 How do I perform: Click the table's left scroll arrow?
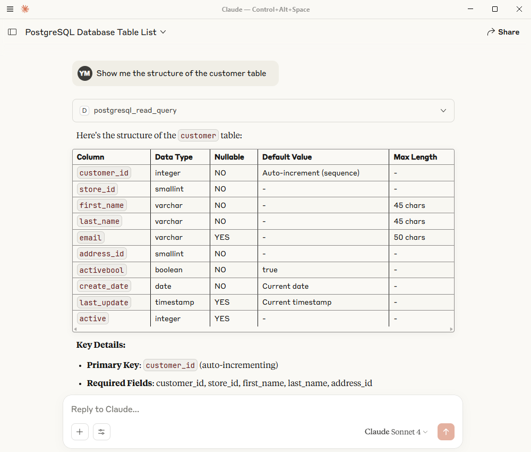coord(75,329)
